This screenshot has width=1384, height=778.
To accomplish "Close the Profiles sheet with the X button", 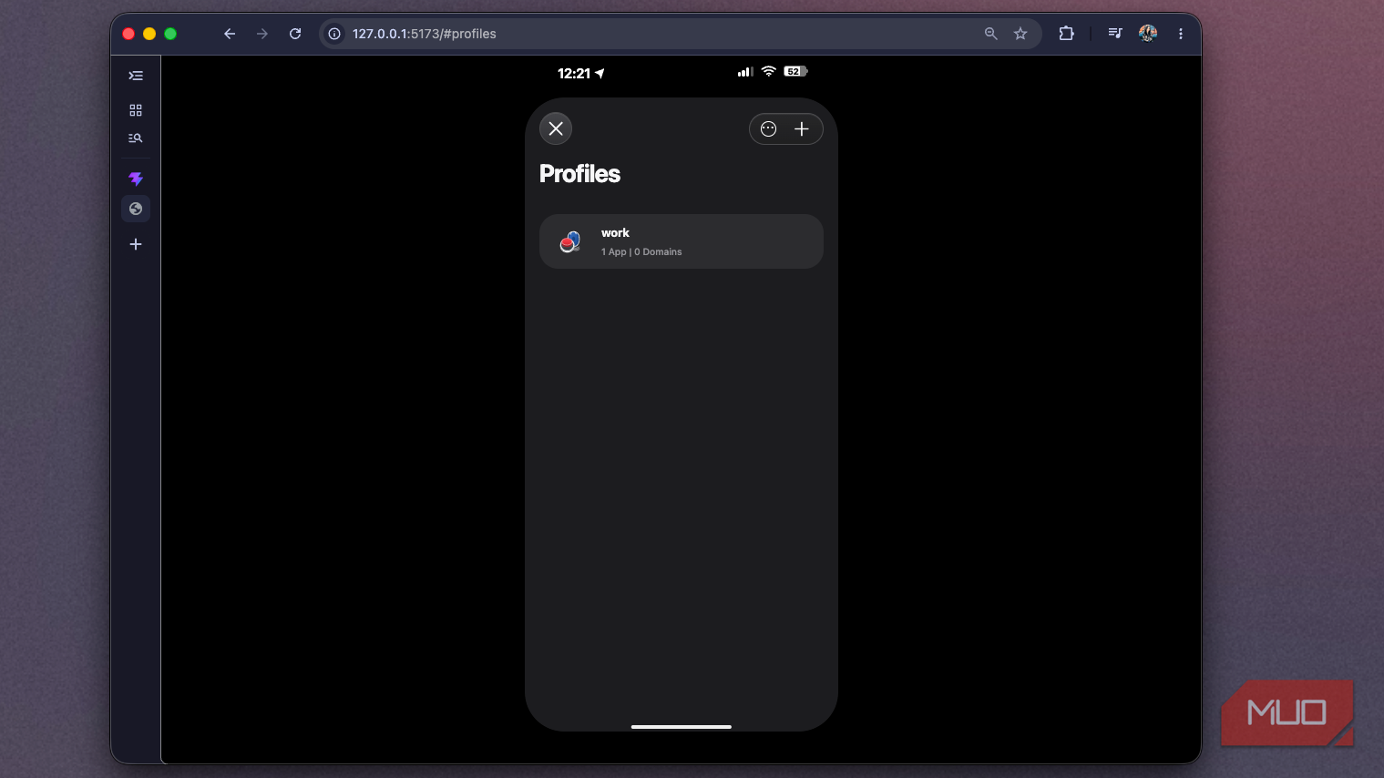I will coord(556,128).
